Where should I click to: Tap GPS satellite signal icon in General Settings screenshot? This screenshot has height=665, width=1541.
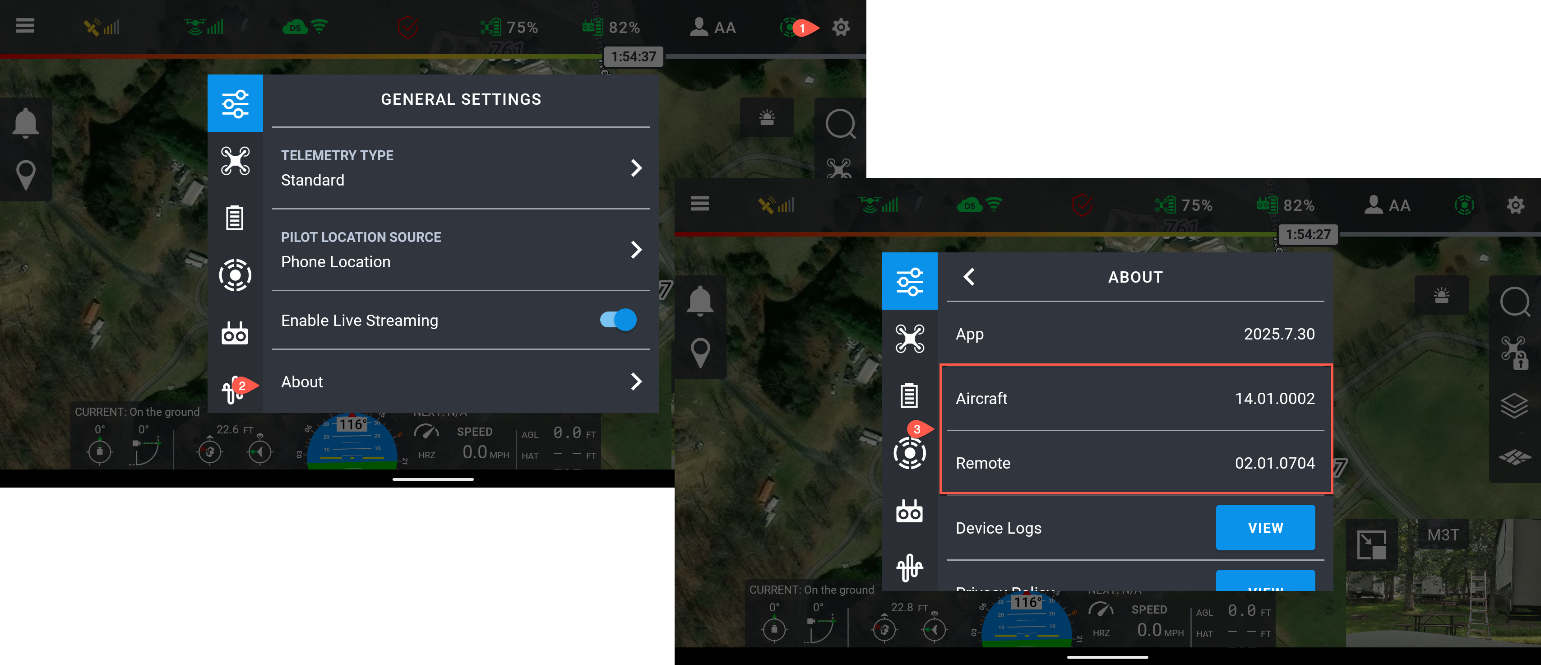pyautogui.click(x=102, y=27)
